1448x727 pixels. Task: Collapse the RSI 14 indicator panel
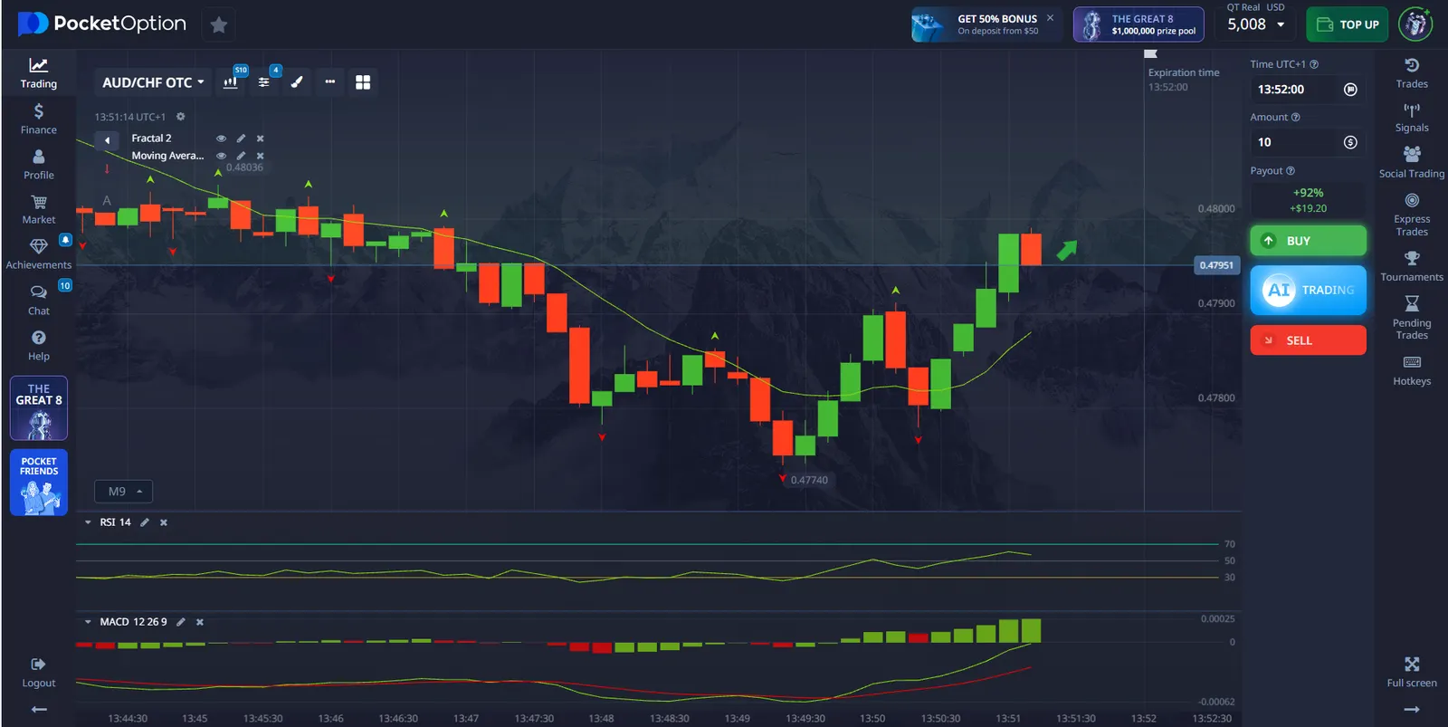(88, 522)
